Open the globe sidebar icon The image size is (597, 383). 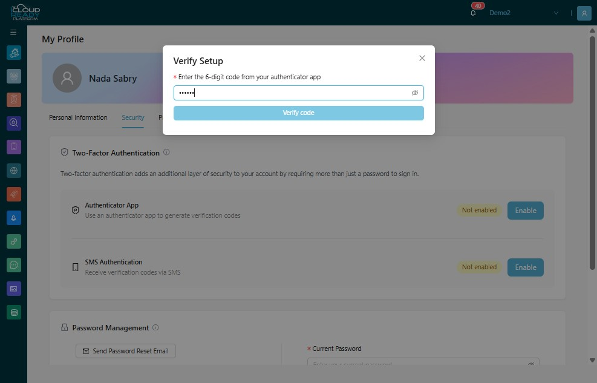pos(14,171)
